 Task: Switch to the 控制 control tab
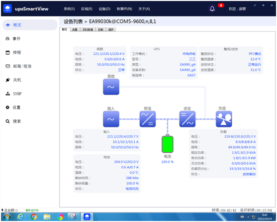(x=100, y=29)
